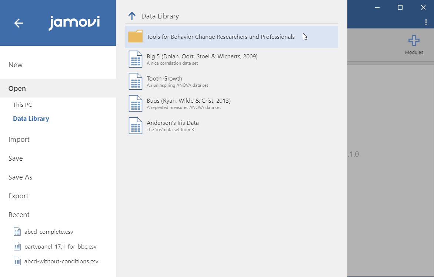Click the Bugs dataset spreadsheet icon
Image resolution: width=434 pixels, height=277 pixels.
[x=136, y=103]
